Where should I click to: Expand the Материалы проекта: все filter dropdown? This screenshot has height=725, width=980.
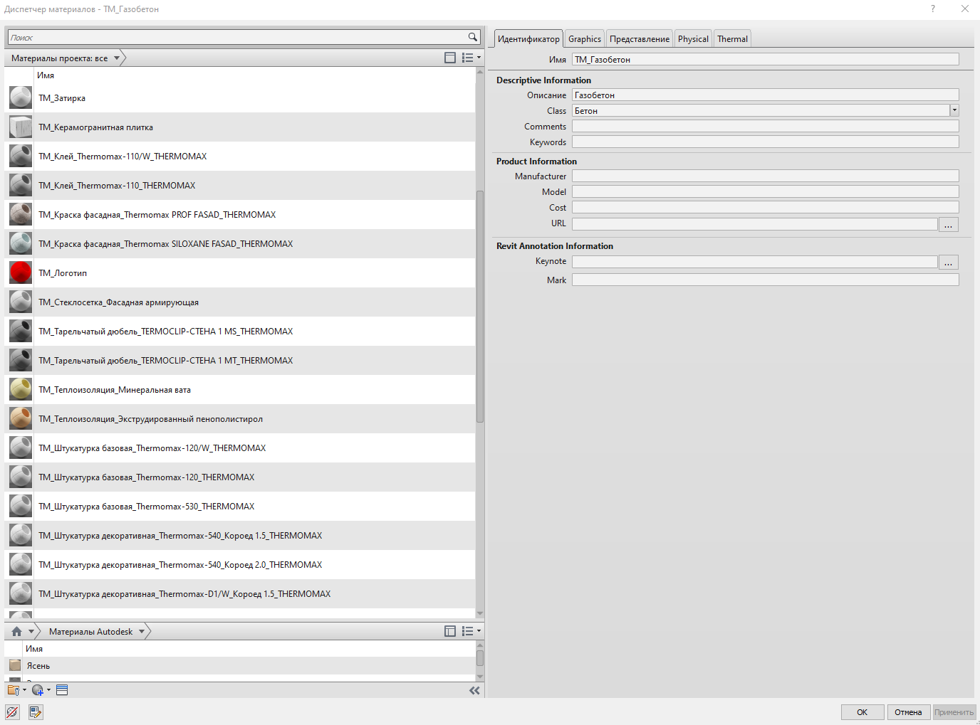[117, 58]
